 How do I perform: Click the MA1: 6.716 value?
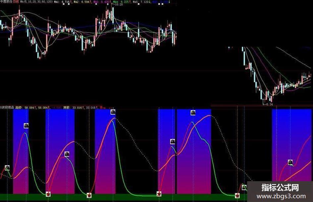pos(63,2)
